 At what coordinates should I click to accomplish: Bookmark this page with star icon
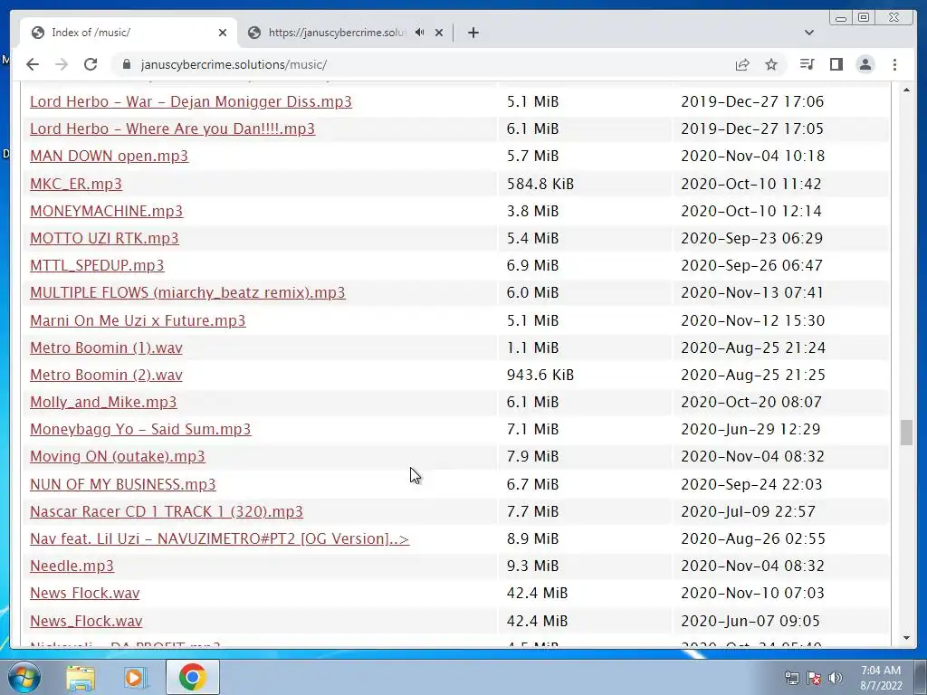[x=771, y=64]
